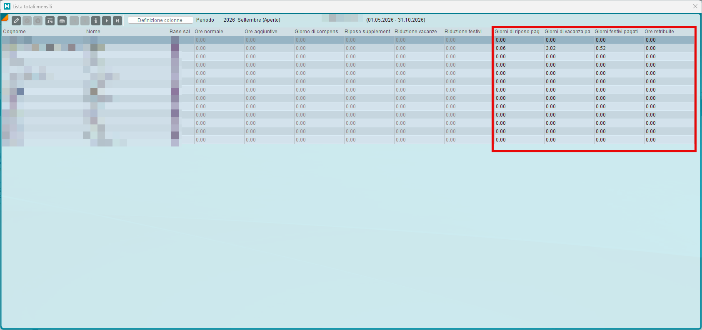The image size is (702, 330).
Task: Go to next period with arrow icon
Action: (107, 20)
